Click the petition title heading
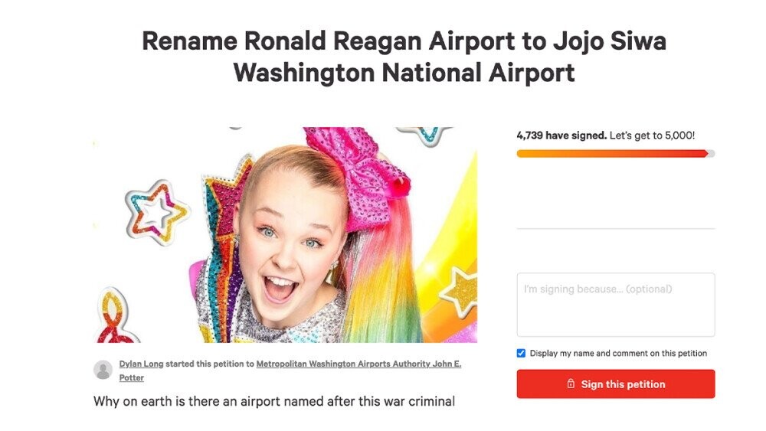The height and width of the screenshot is (431, 766). point(404,57)
